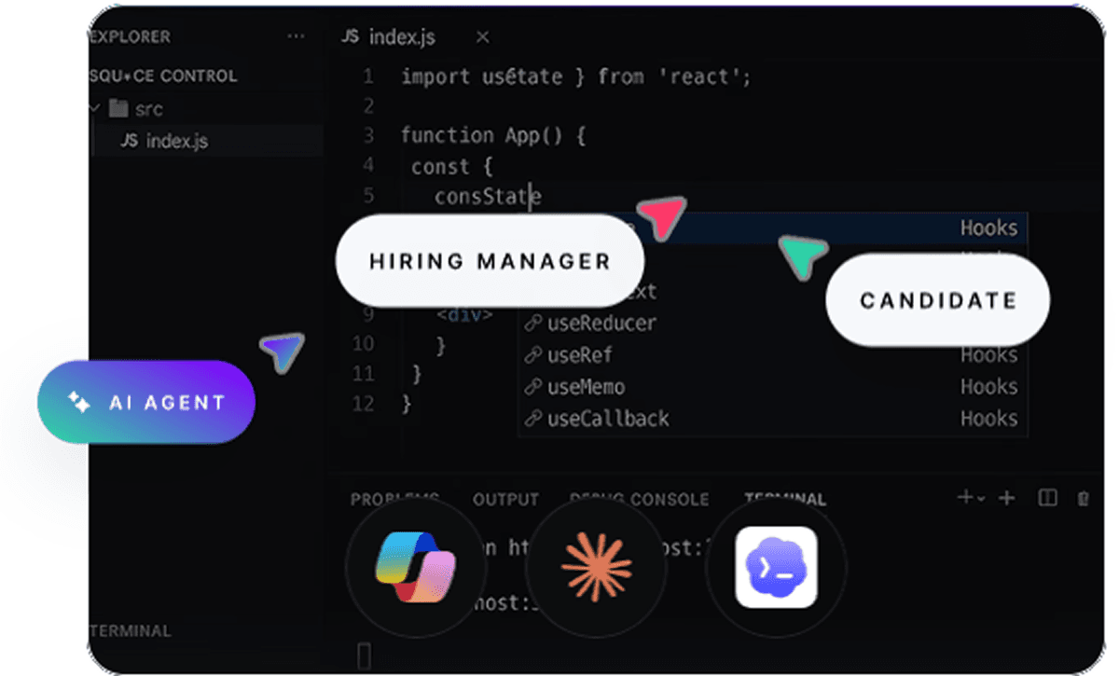Screen dimensions: 1119x676
Task: Click the HIRING MANAGER label
Action: pos(490,262)
